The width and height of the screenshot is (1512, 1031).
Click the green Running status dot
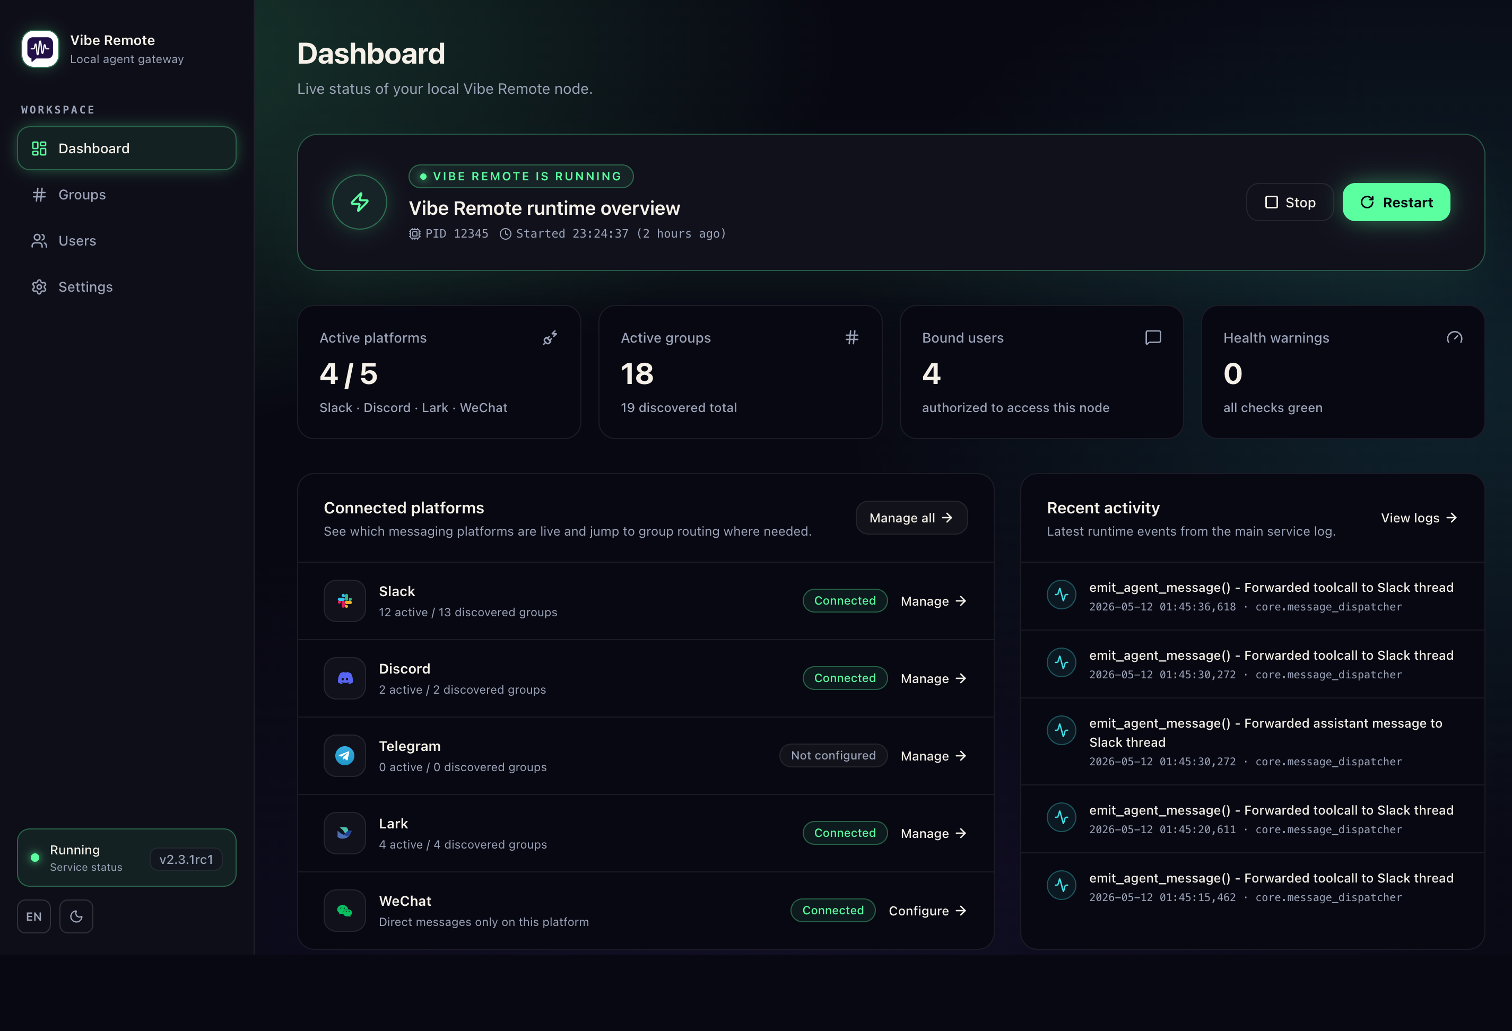coord(35,858)
